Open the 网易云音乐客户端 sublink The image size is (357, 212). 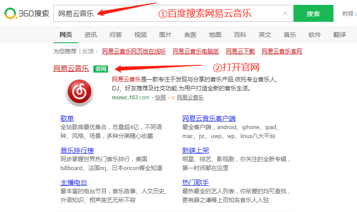(209, 118)
